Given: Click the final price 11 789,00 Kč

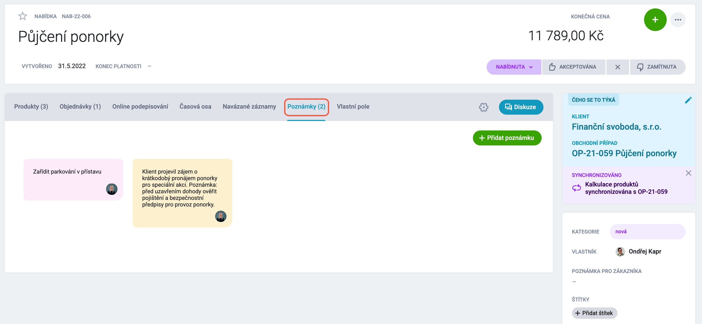Looking at the screenshot, I should 566,36.
